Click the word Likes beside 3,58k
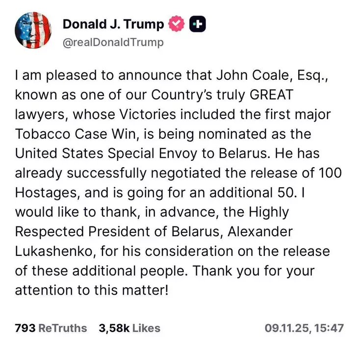The height and width of the screenshot is (347, 359). tap(146, 328)
